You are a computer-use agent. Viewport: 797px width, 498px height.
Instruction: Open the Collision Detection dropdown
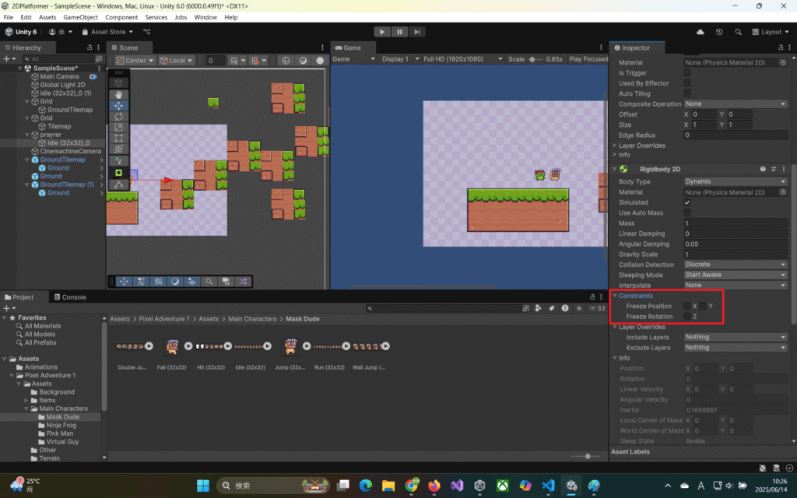736,265
